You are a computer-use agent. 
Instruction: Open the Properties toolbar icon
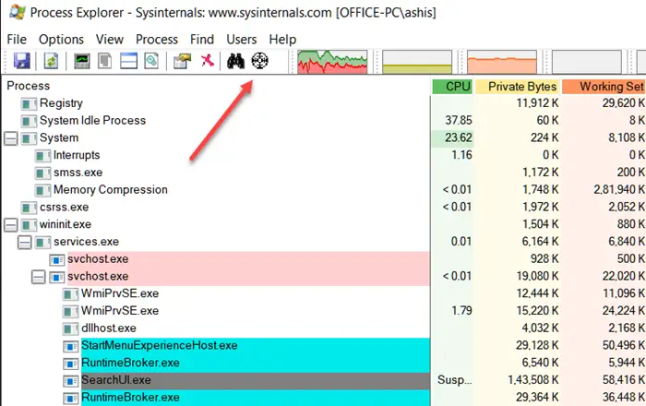pos(182,61)
